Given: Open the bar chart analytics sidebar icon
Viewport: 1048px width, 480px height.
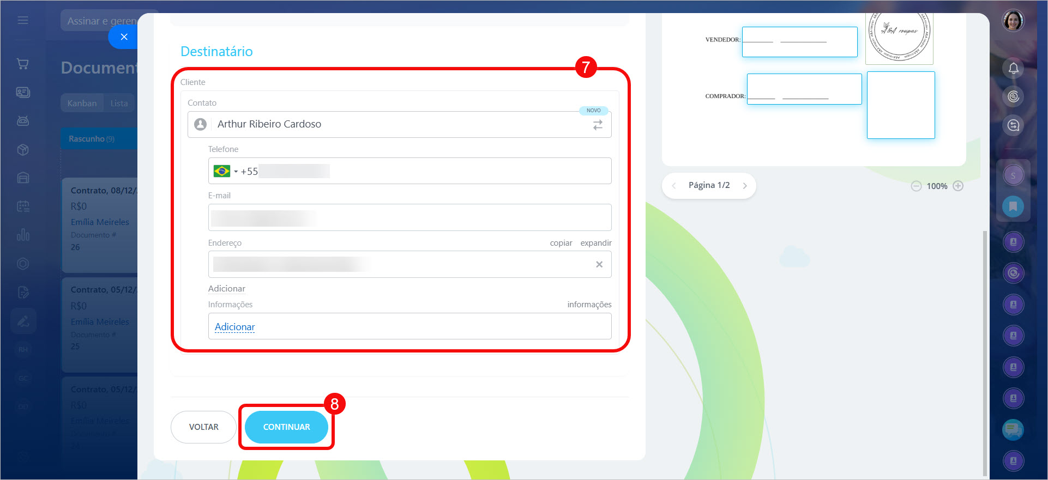Looking at the screenshot, I should 23,235.
